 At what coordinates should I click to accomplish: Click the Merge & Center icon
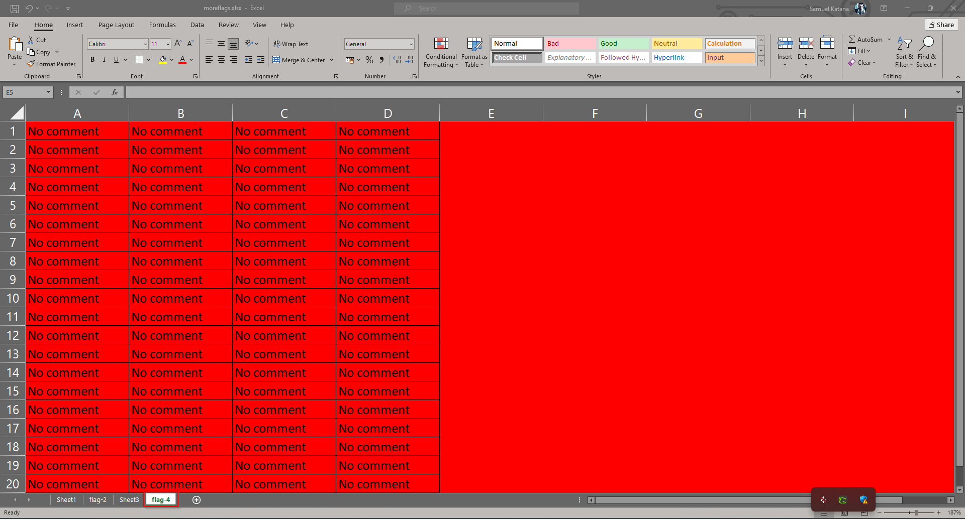point(276,60)
